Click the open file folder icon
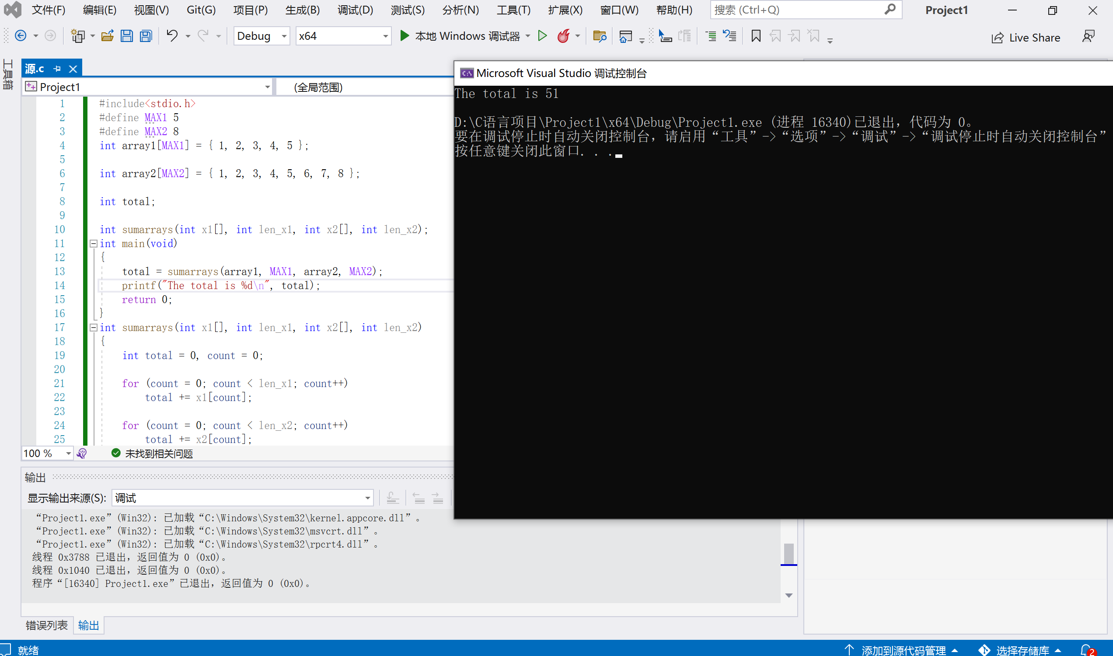 108,36
